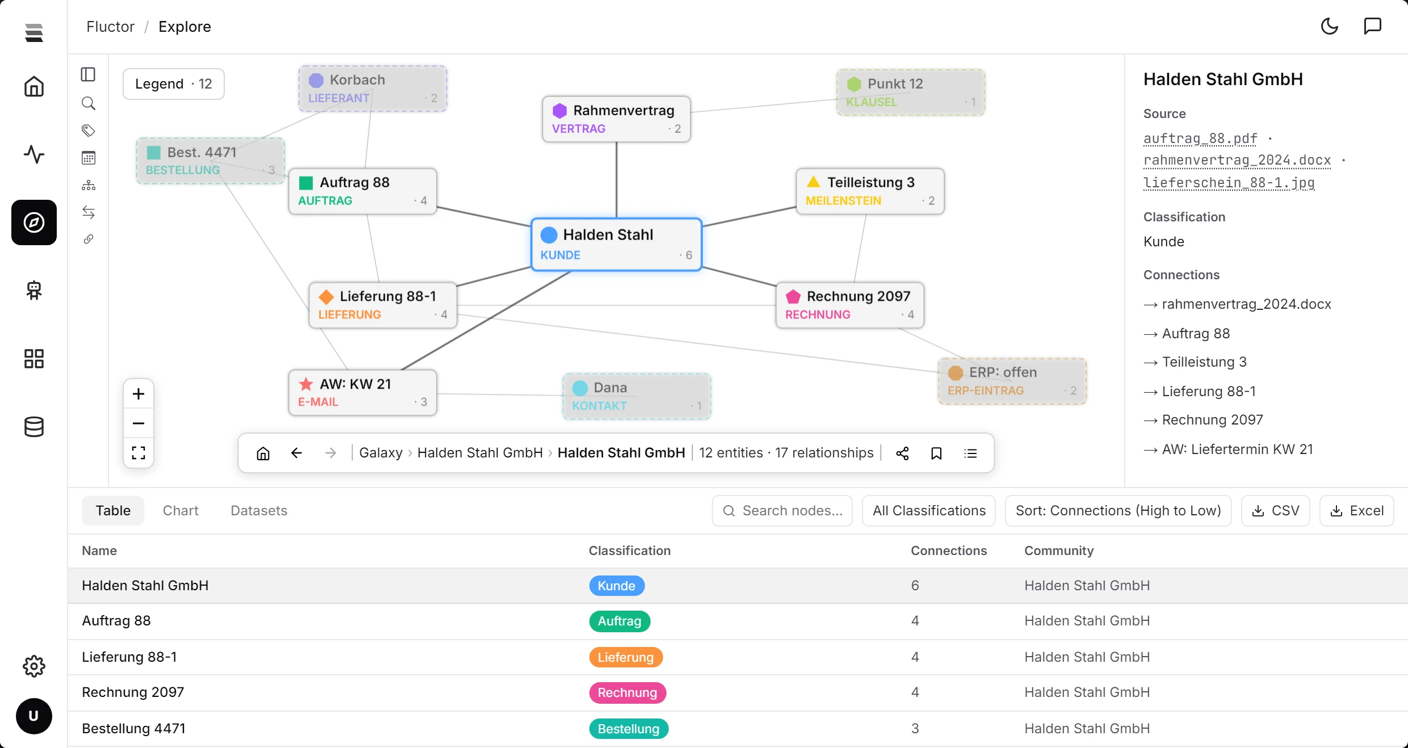Image resolution: width=1408 pixels, height=748 pixels.
Task: Zoom out of the graph
Action: [139, 423]
